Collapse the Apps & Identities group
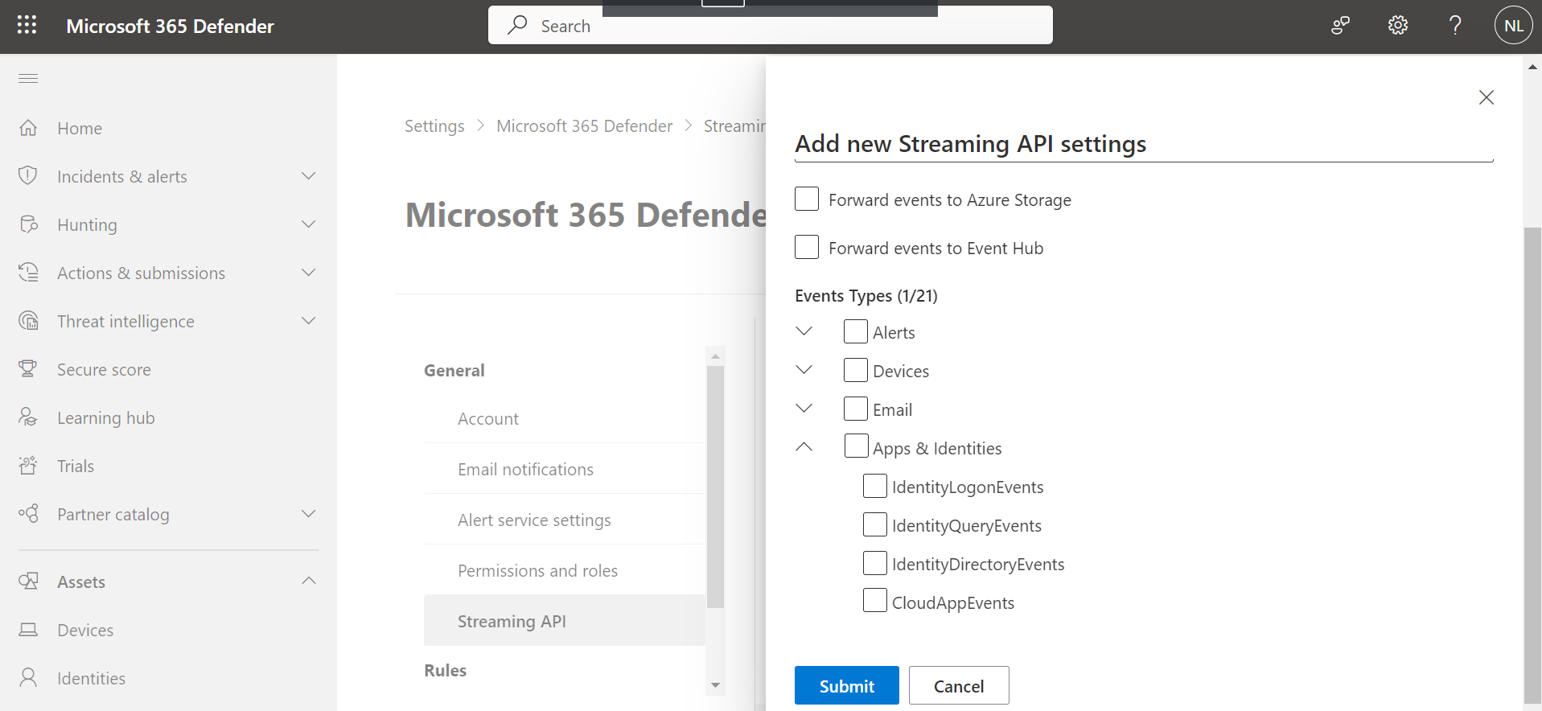 point(804,446)
